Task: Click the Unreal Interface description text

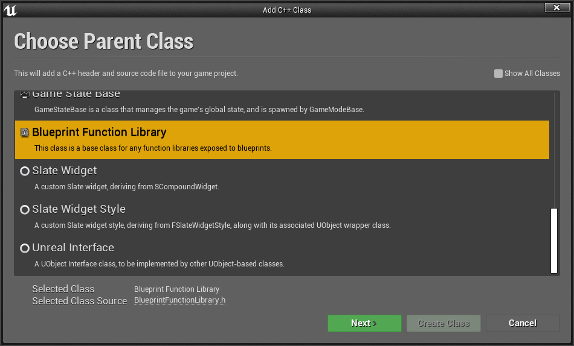Action: click(160, 264)
